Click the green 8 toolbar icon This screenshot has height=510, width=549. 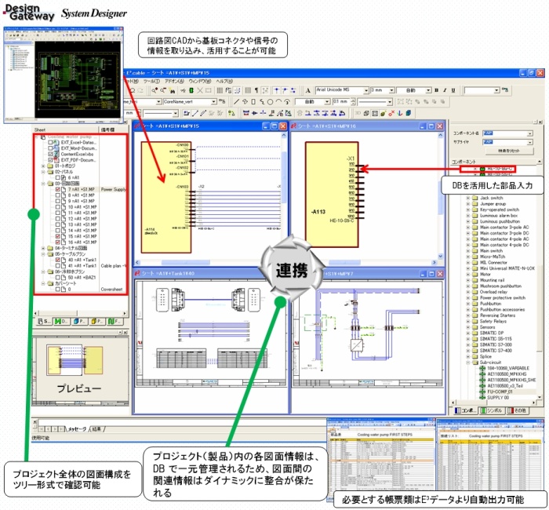point(191,90)
